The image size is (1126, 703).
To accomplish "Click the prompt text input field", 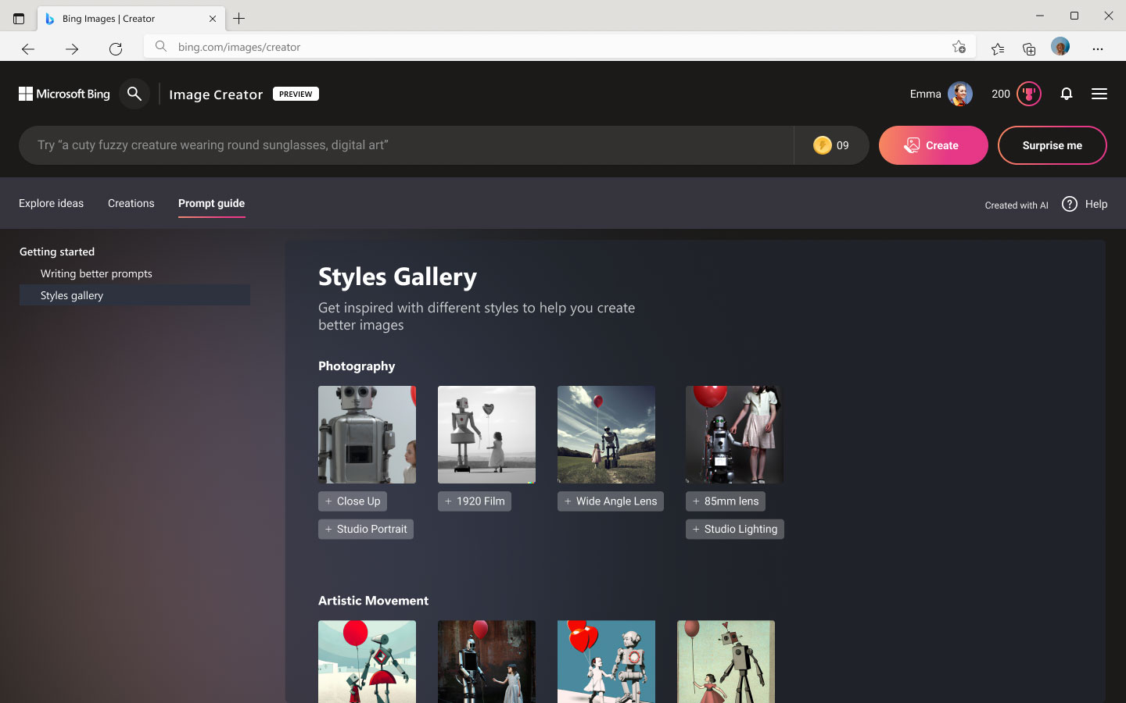I will click(x=407, y=145).
